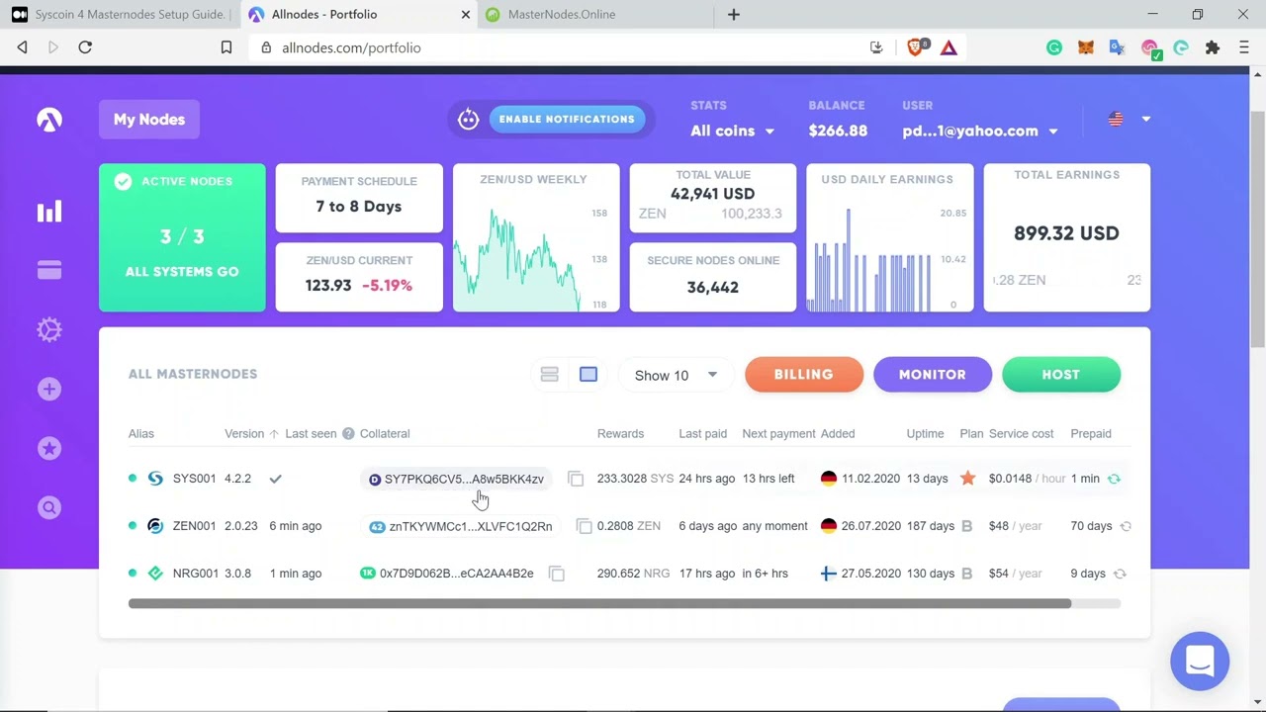Click the SYS001 star plan icon
The height and width of the screenshot is (712, 1266).
tap(967, 479)
